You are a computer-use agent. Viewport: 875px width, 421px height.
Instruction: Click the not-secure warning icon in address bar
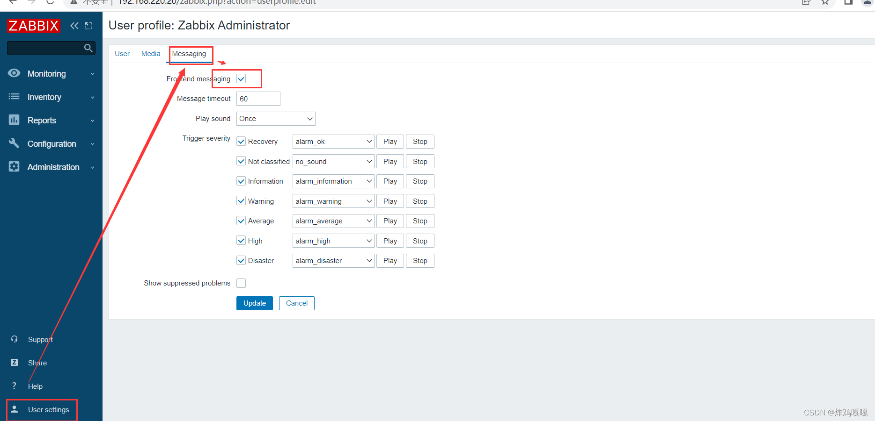click(x=74, y=2)
